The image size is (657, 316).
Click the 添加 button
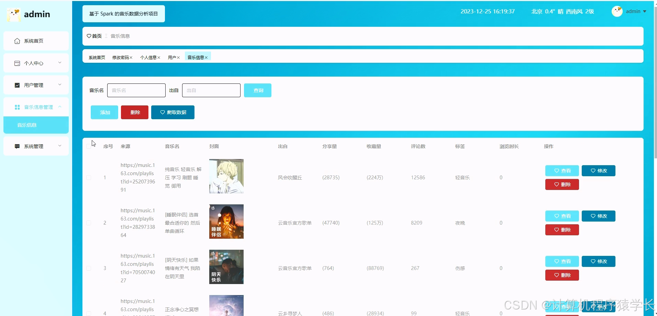pos(104,112)
